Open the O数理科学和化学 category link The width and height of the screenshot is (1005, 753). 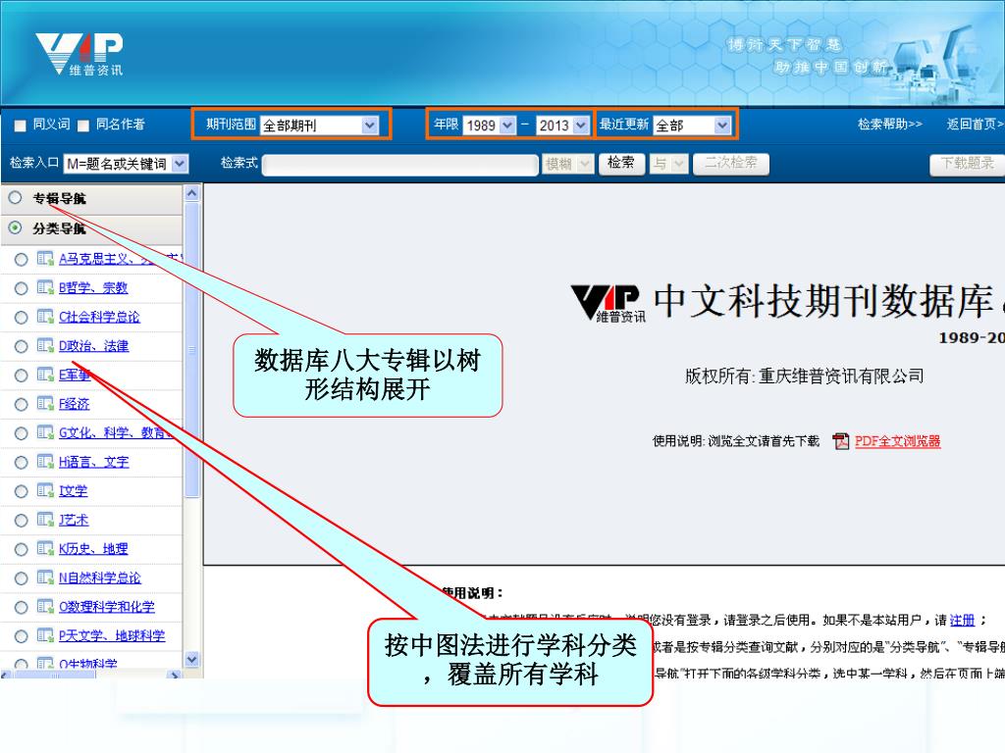tap(107, 606)
